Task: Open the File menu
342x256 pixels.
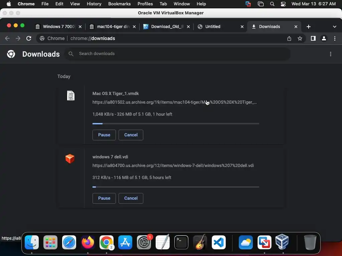Action: tap(45, 4)
